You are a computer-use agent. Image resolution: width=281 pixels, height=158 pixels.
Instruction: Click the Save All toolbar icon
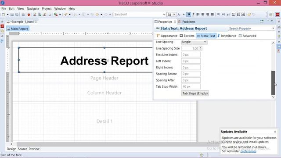[x=17, y=14]
